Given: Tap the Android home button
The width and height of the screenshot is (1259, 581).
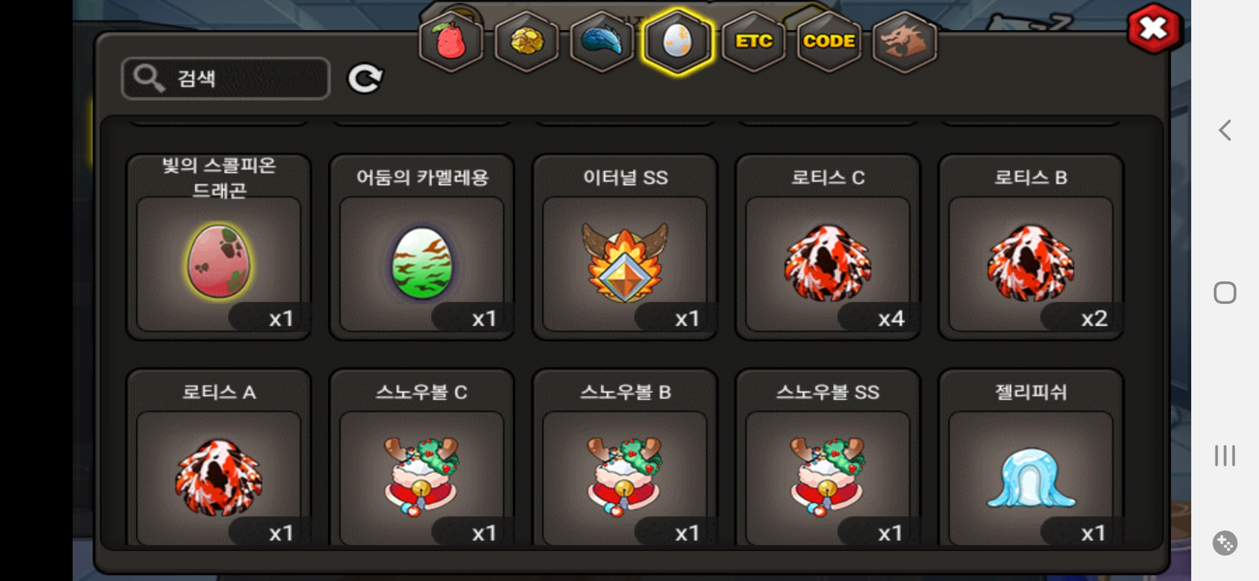Looking at the screenshot, I should pyautogui.click(x=1225, y=293).
